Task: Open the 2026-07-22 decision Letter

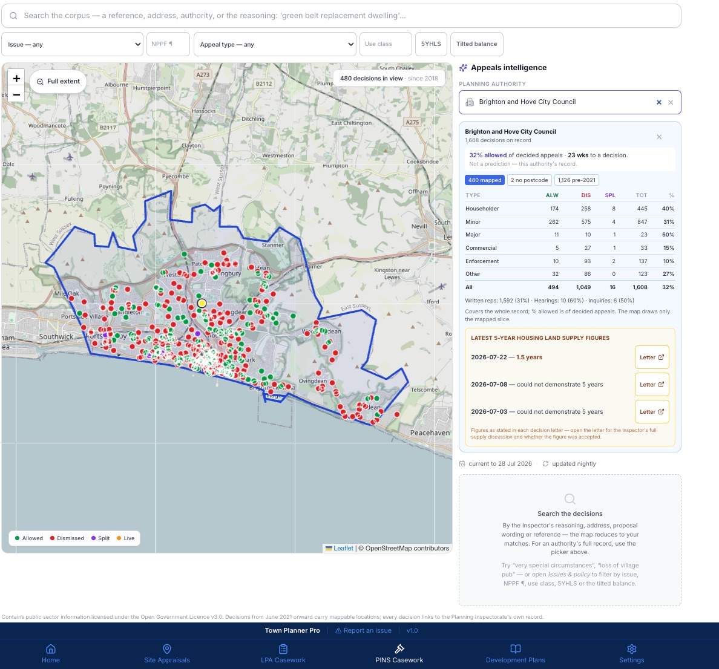Action: click(652, 357)
